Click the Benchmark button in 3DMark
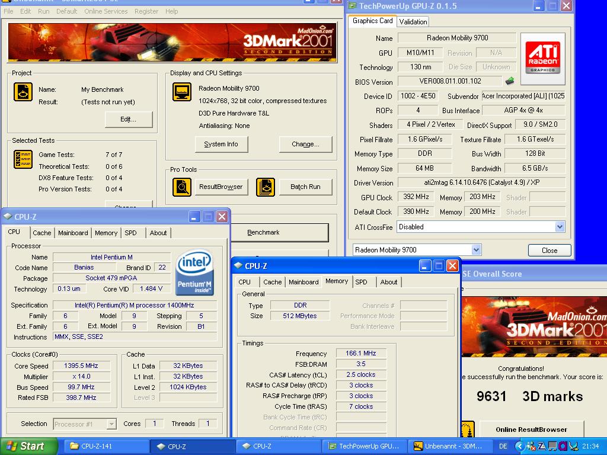 click(x=279, y=232)
